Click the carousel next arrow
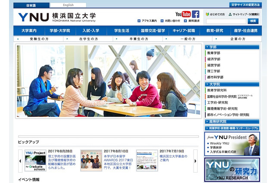Viewport: 276px width, 183px height. tap(195, 161)
